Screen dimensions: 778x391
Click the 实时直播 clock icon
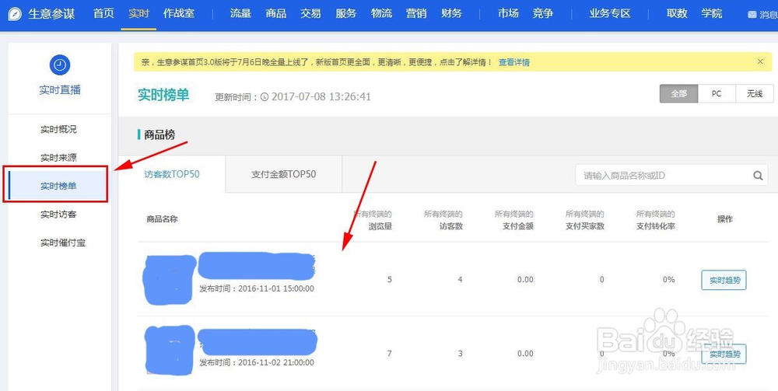pyautogui.click(x=60, y=65)
